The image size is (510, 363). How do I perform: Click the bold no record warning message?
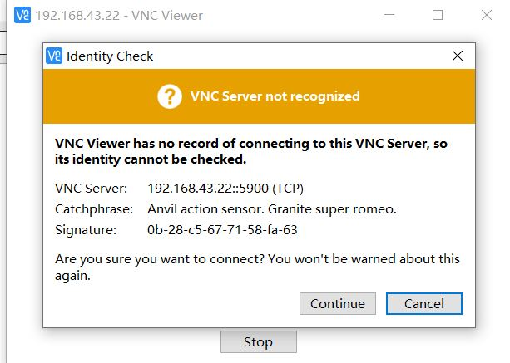pos(251,151)
